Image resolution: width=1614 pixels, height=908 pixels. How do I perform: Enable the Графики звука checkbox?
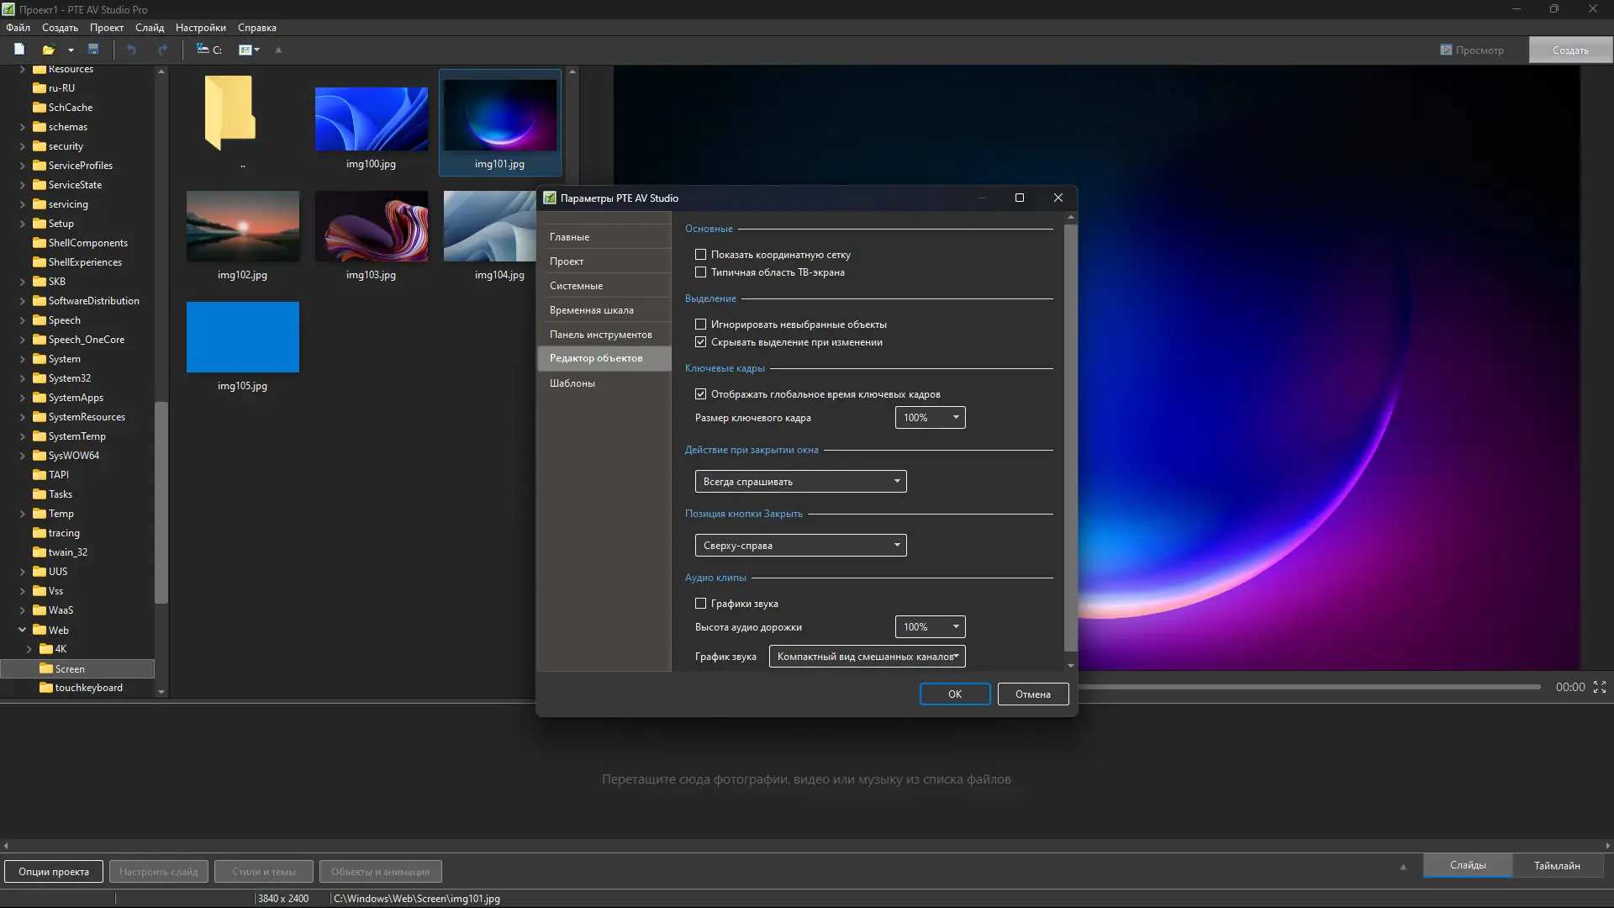coord(700,604)
